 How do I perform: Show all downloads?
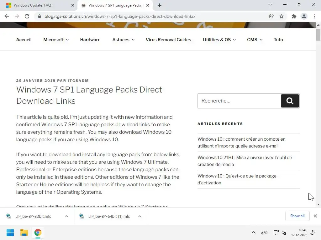(x=297, y=216)
